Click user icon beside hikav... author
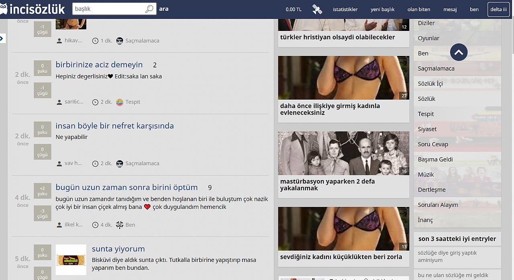Viewport: 514px width, 280px height. [59, 41]
